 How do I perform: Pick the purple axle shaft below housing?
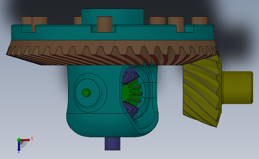point(113,143)
